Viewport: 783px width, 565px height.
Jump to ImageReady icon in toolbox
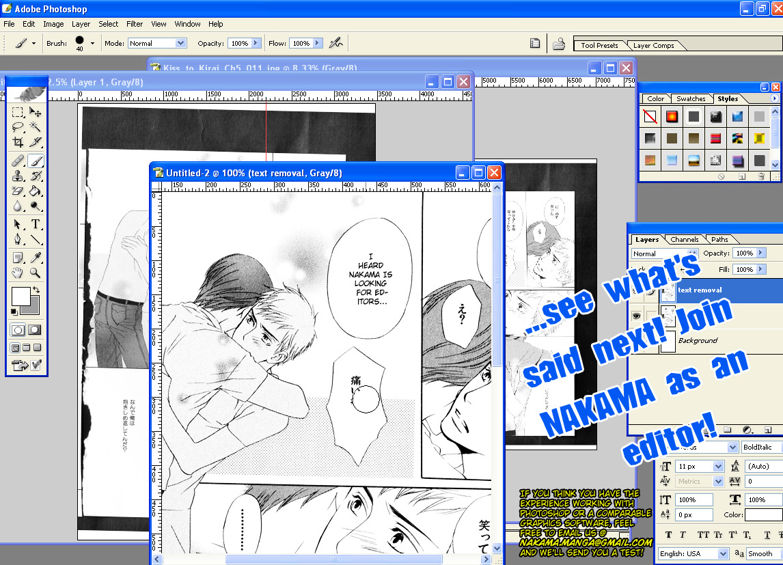click(20, 366)
